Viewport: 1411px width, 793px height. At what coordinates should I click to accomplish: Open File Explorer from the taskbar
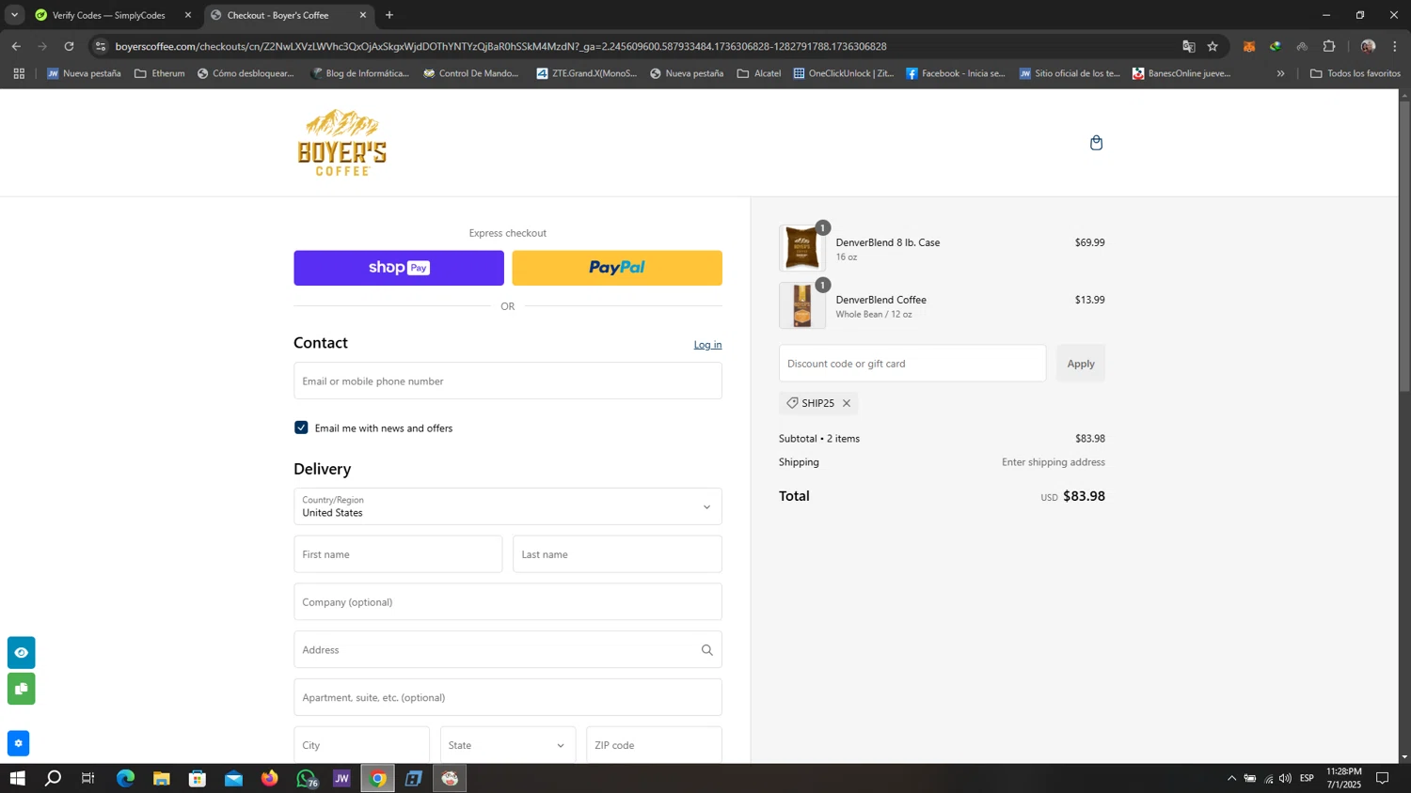(161, 778)
